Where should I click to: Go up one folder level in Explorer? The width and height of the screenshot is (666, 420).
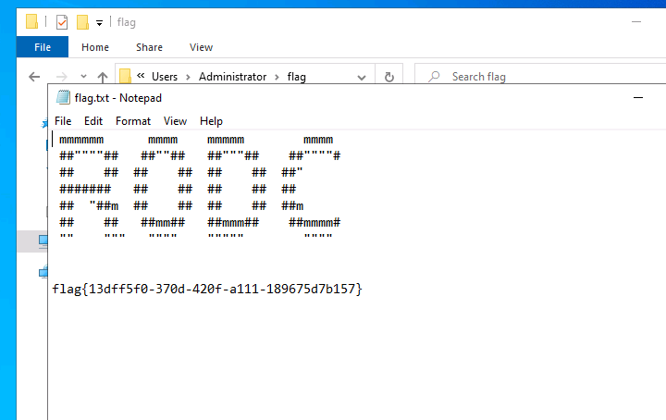click(103, 77)
